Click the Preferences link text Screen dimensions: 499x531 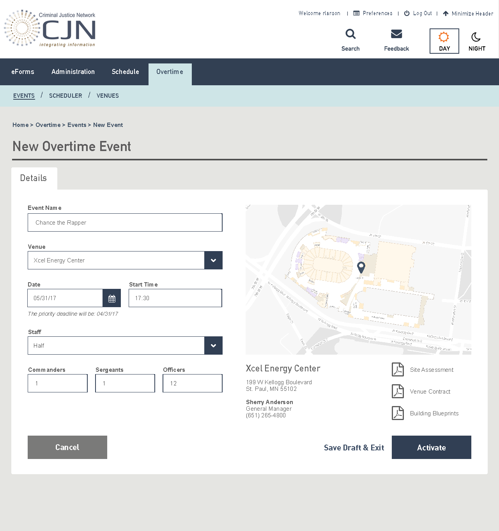tap(377, 13)
